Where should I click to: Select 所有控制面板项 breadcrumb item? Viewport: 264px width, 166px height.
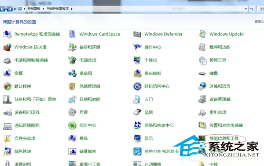[58, 9]
